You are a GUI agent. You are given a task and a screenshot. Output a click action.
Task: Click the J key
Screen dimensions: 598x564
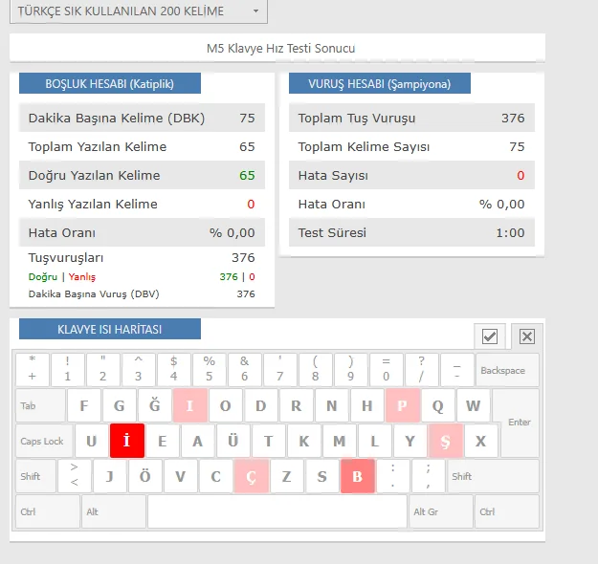pyautogui.click(x=109, y=476)
